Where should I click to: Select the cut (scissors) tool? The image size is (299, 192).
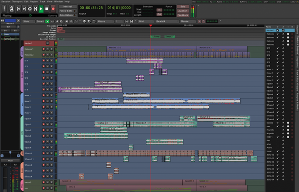point(57,21)
